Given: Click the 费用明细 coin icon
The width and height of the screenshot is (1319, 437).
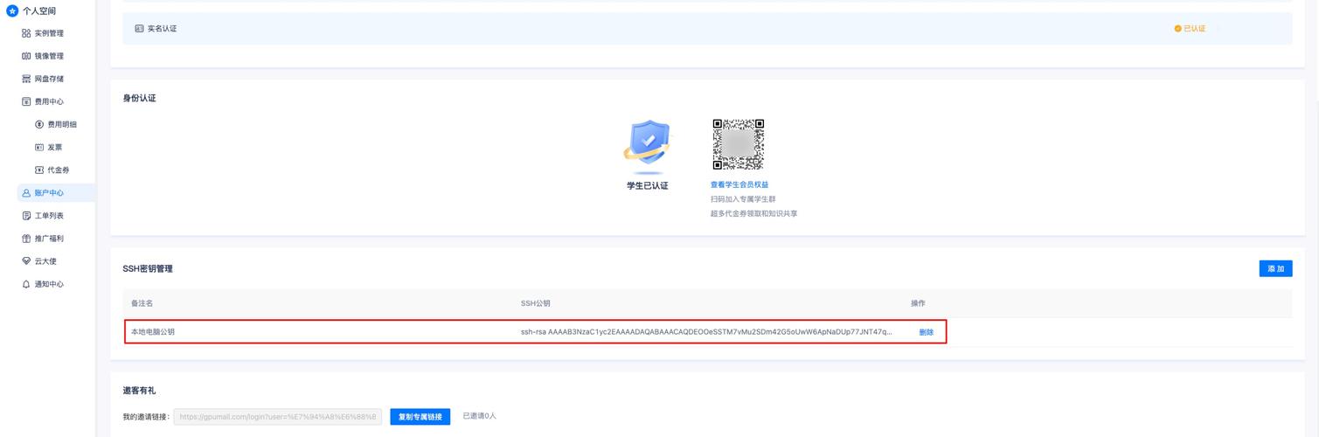Looking at the screenshot, I should click(39, 124).
